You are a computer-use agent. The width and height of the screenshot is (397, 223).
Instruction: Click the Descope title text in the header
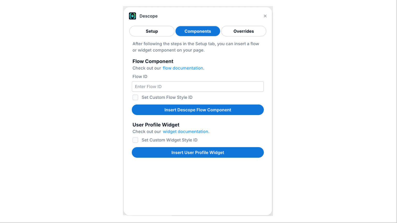149,16
